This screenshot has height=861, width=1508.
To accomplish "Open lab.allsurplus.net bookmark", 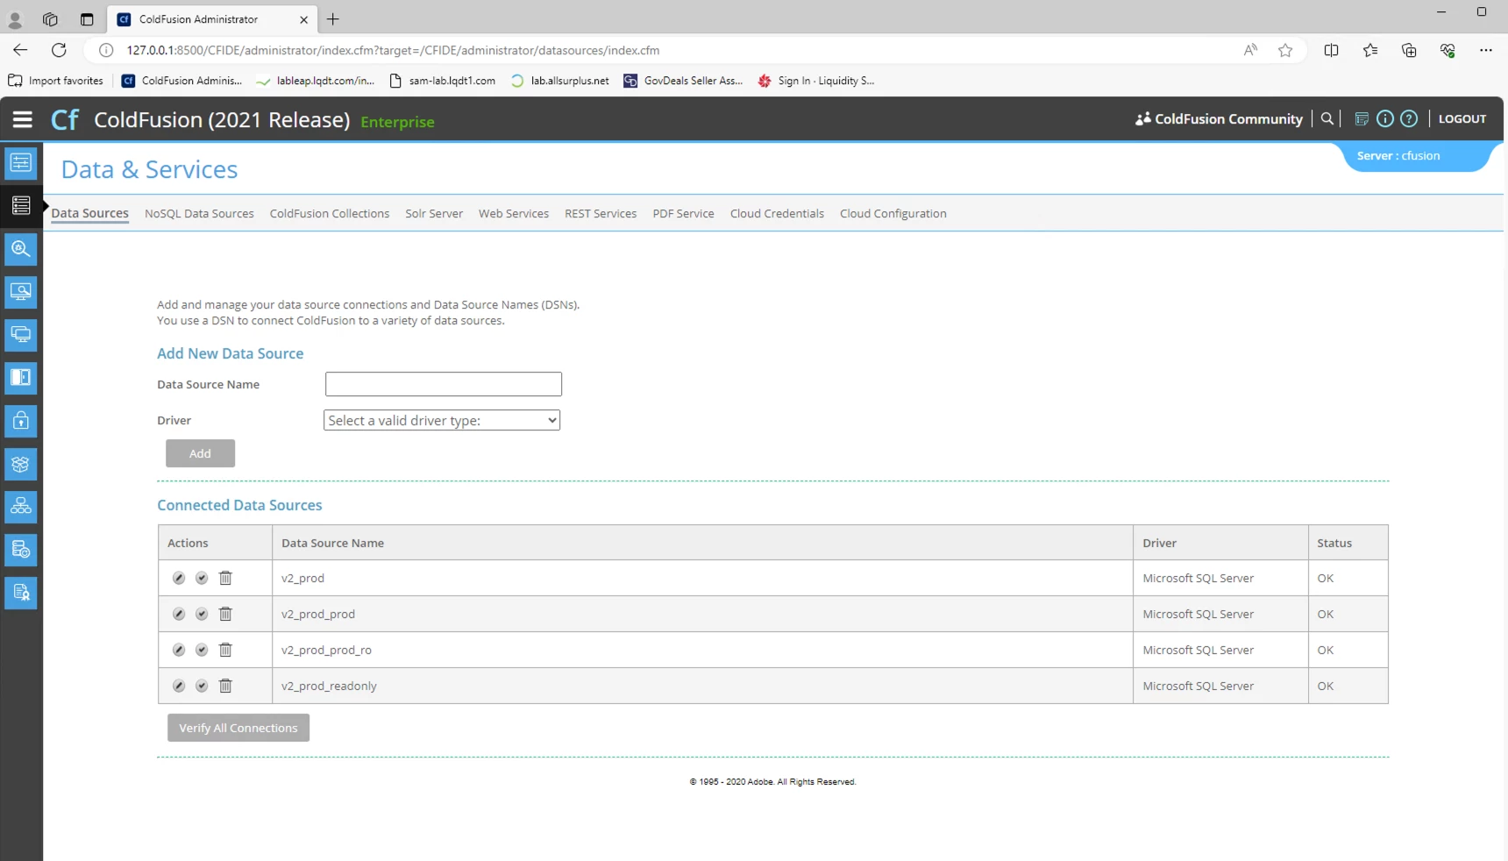I will pos(559,81).
